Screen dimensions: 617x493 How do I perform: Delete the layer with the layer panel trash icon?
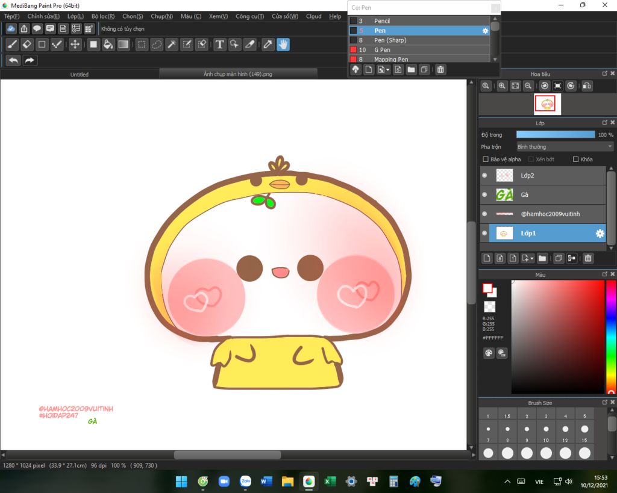(588, 258)
